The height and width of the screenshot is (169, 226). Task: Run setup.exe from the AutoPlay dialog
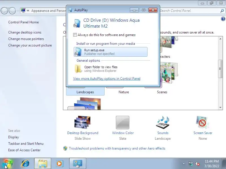pyautogui.click(x=110, y=52)
